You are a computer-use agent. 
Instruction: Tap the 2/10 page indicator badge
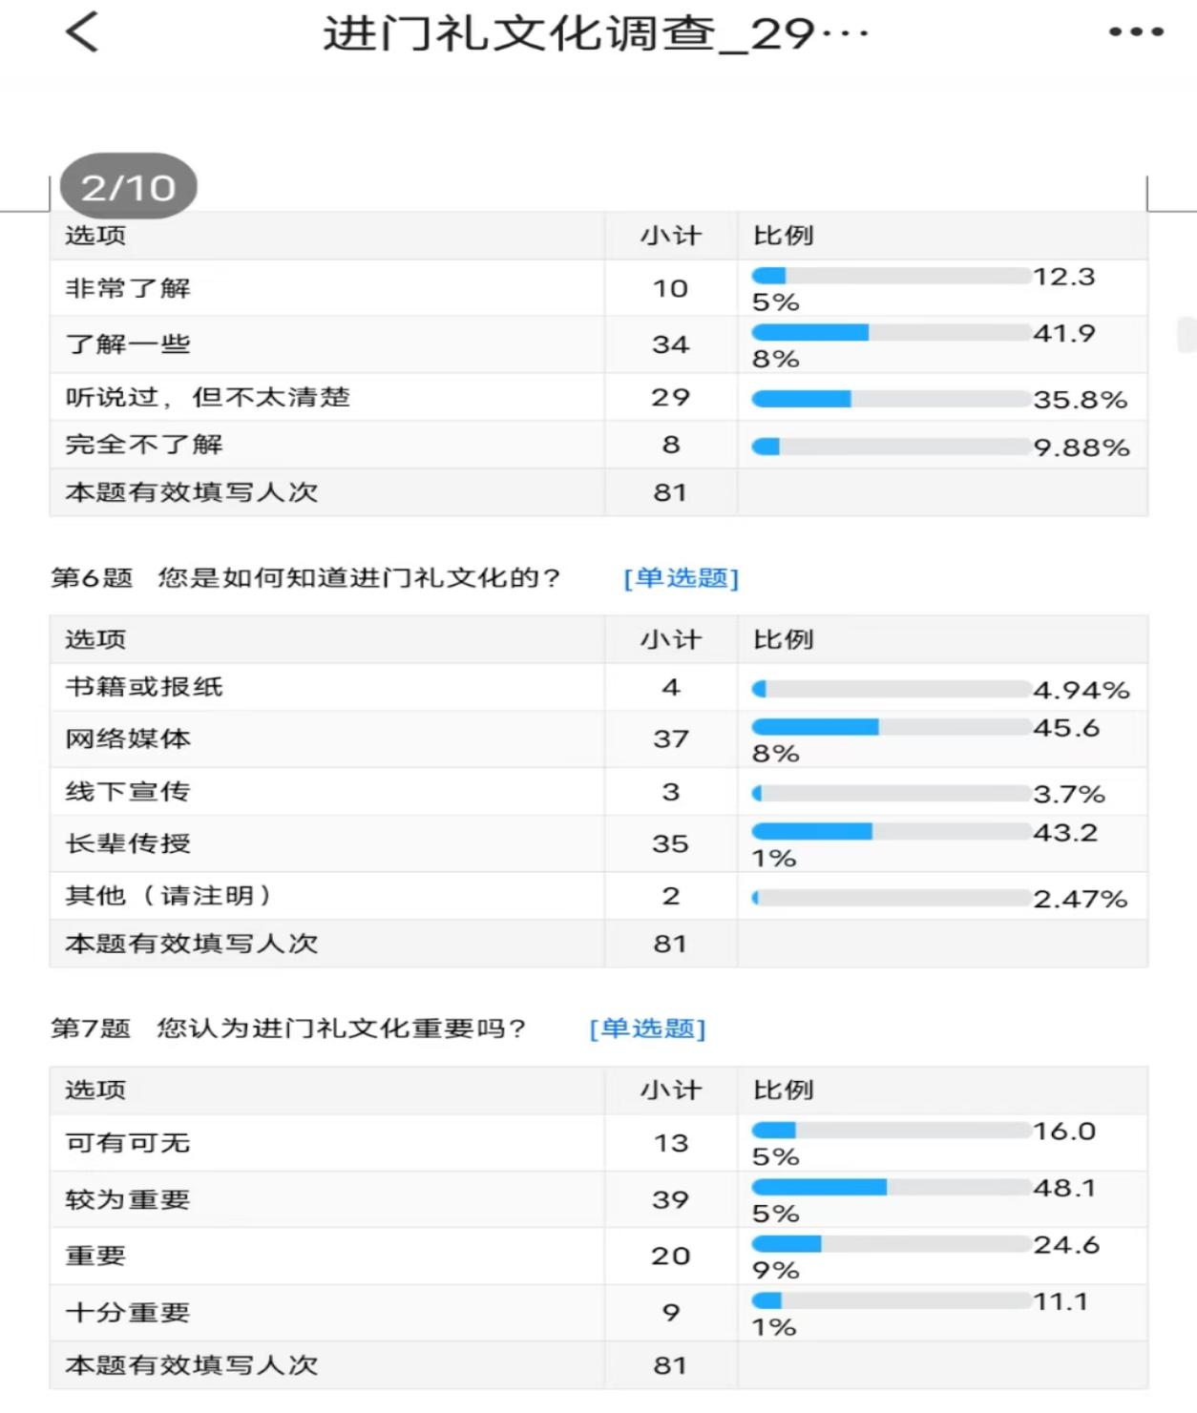(129, 187)
